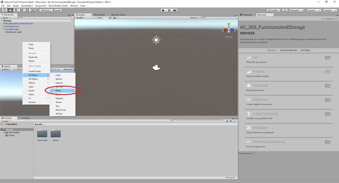Image resolution: width=339 pixels, height=183 pixels.
Task: Open the Layers dropdown
Action: click(x=314, y=10)
